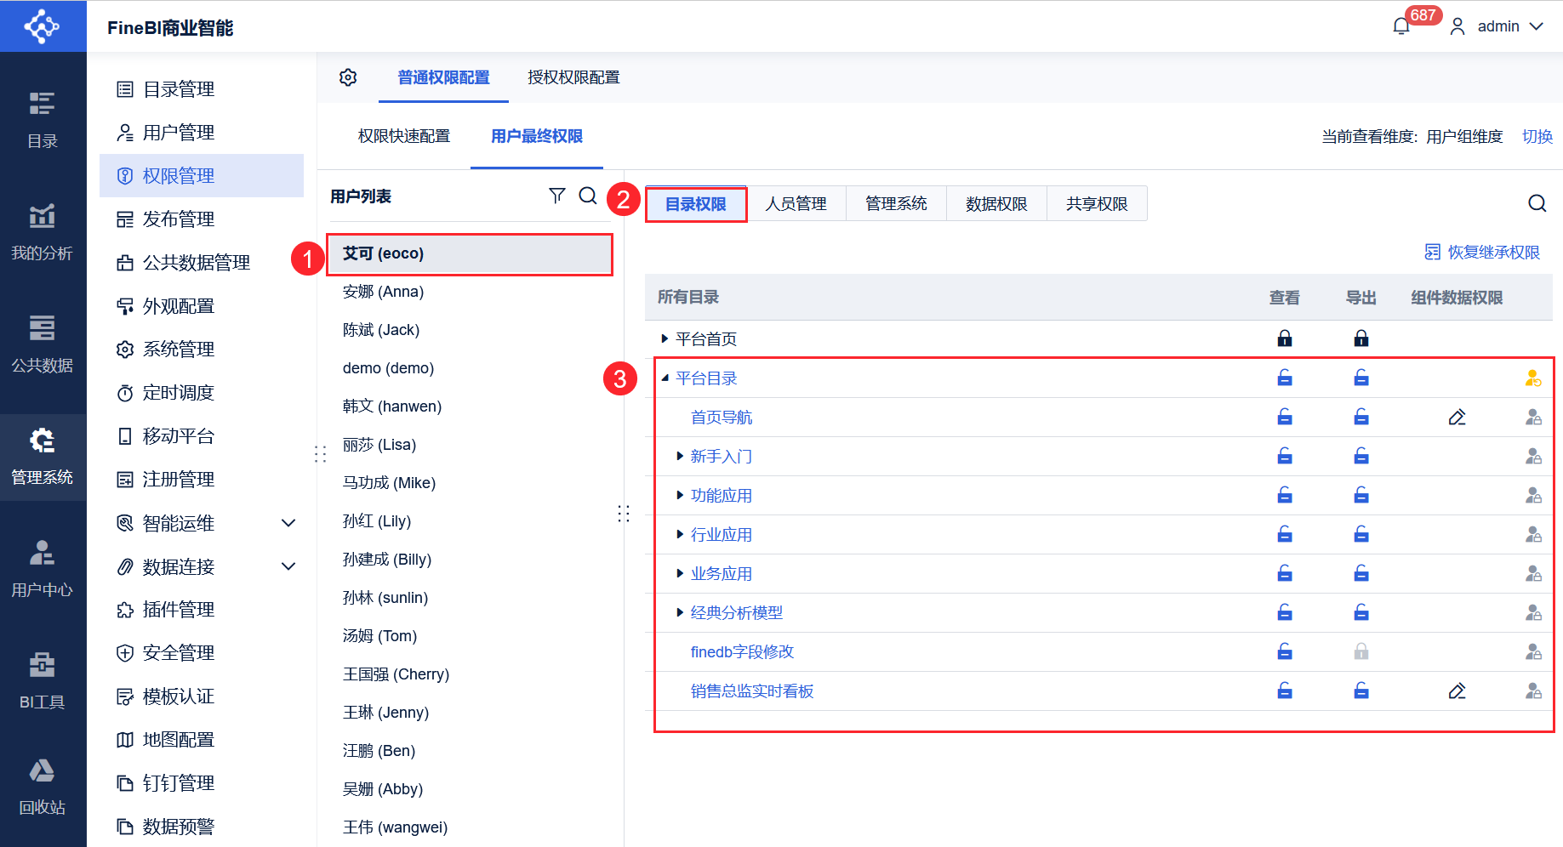Toggle view permission for 首页导航

(1285, 417)
